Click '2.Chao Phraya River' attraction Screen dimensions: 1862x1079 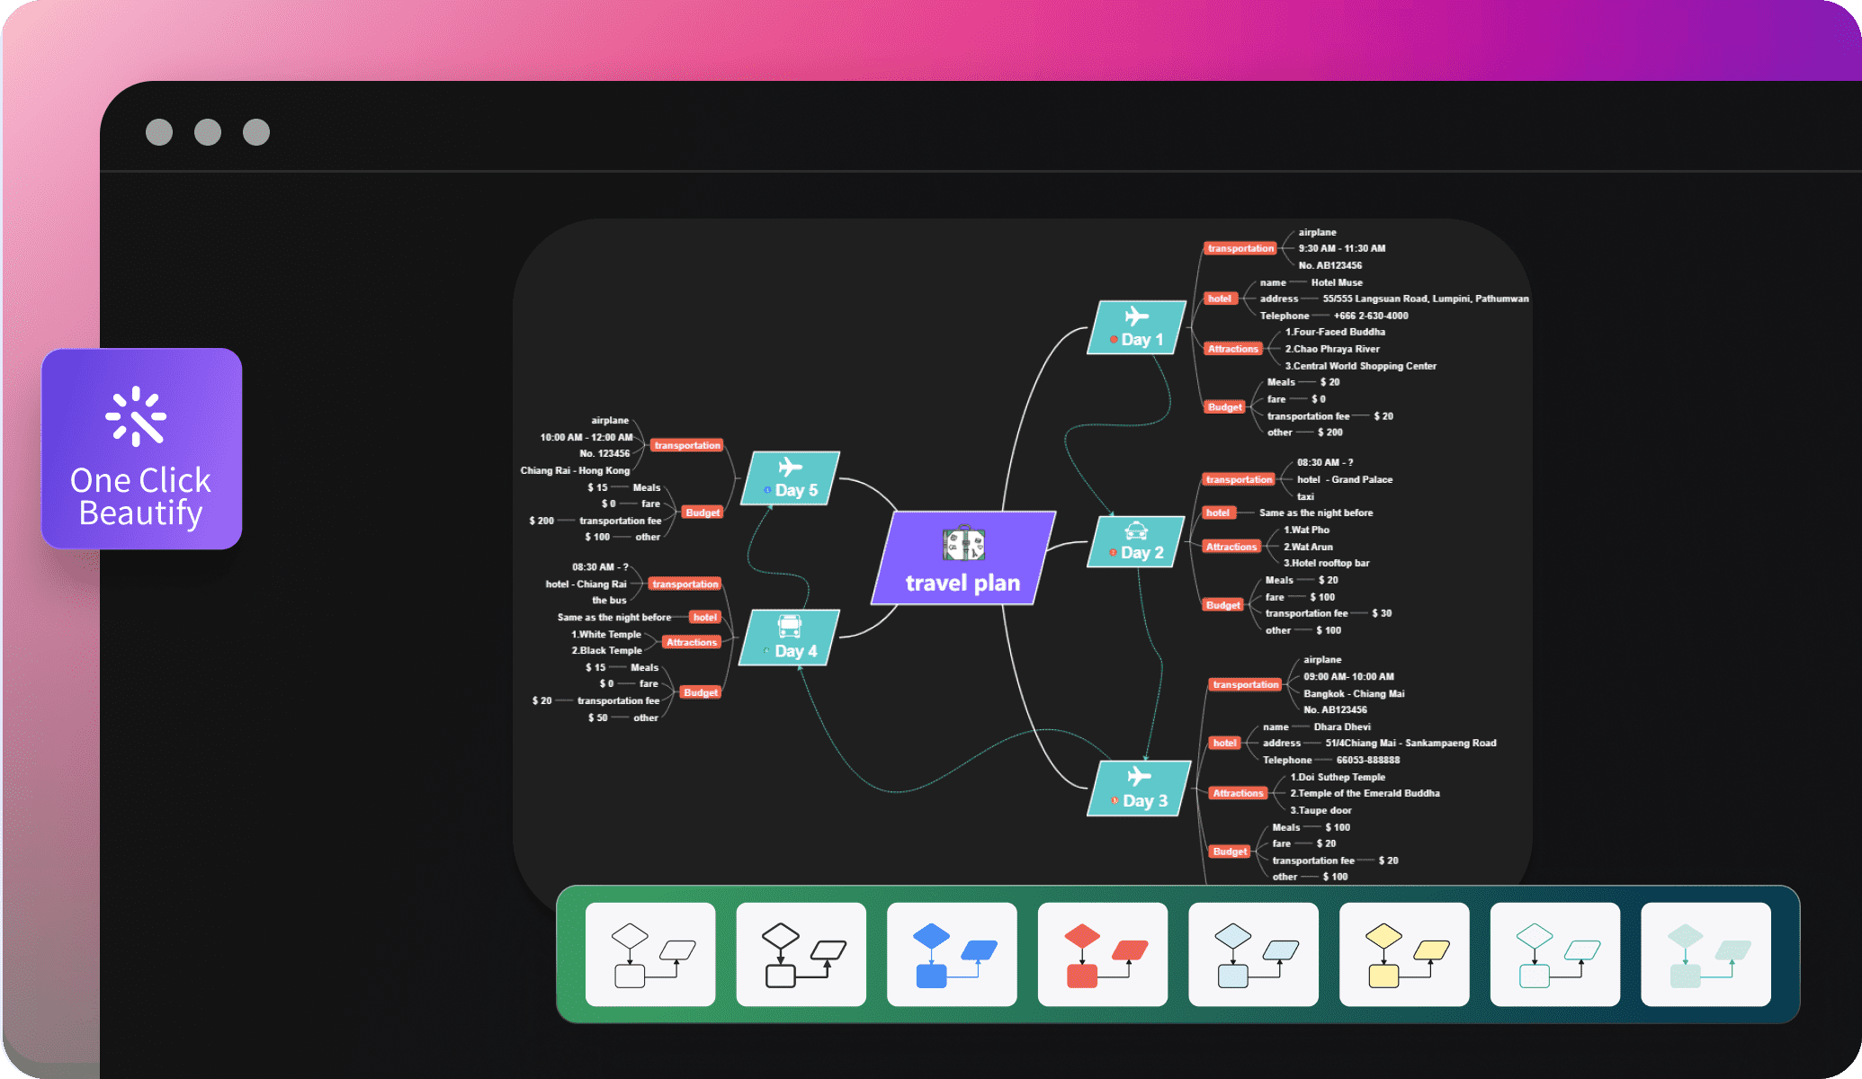1332,349
